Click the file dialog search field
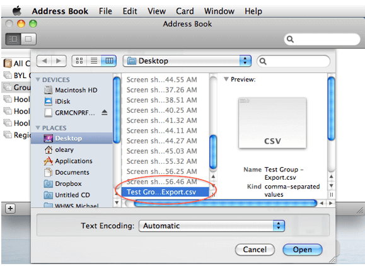 point(293,61)
